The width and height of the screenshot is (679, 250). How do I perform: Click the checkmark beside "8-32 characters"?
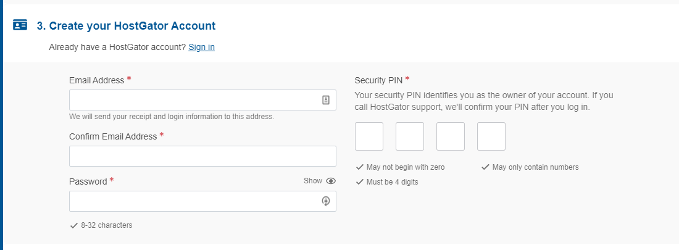click(73, 225)
